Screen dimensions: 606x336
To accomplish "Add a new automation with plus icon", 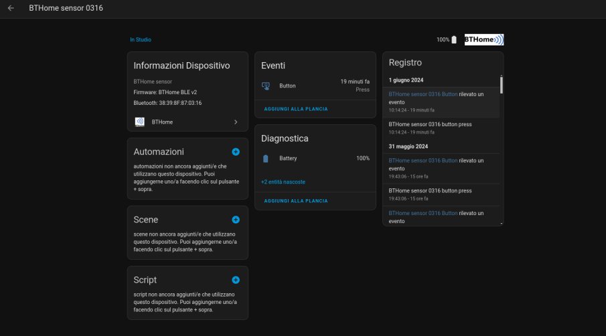I will click(236, 152).
